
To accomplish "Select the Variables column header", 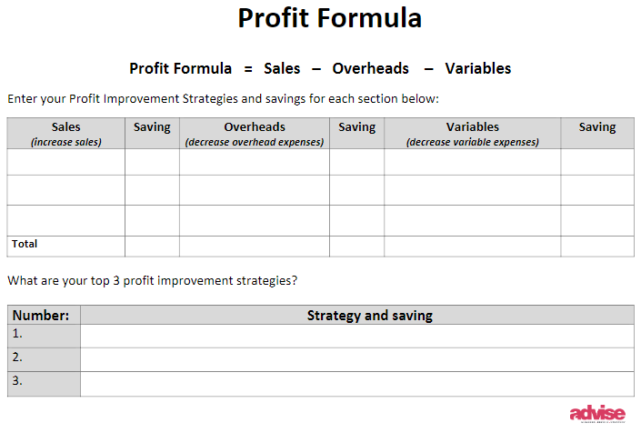I will click(x=472, y=134).
